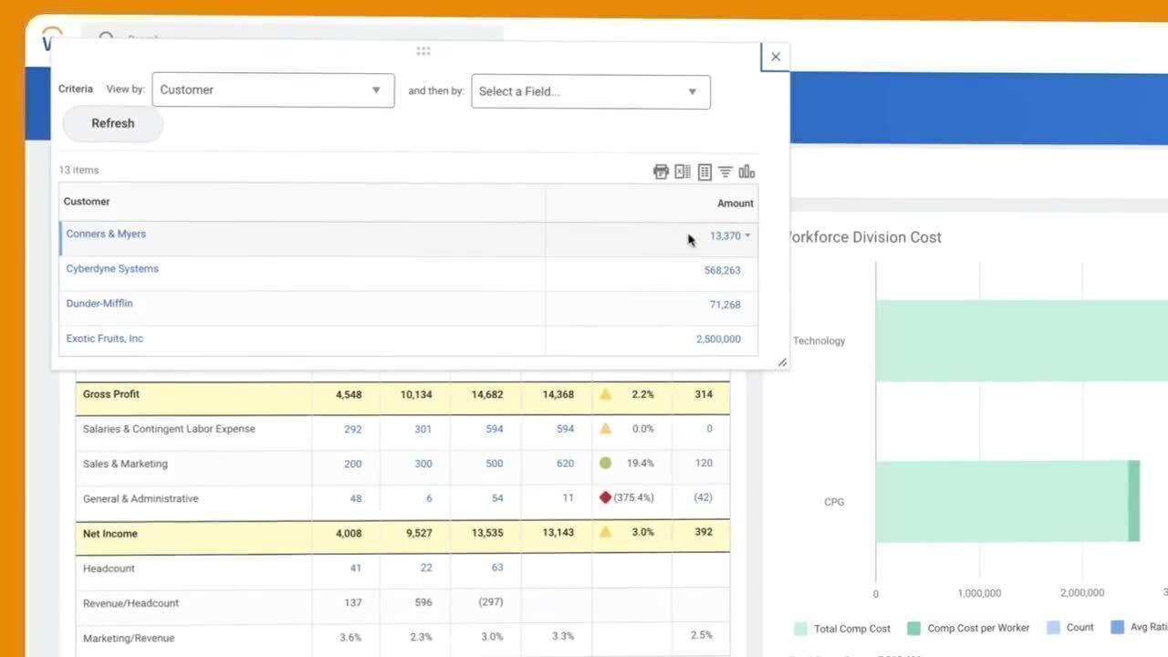
Task: Switch to the bar chart view icon
Action: point(746,172)
